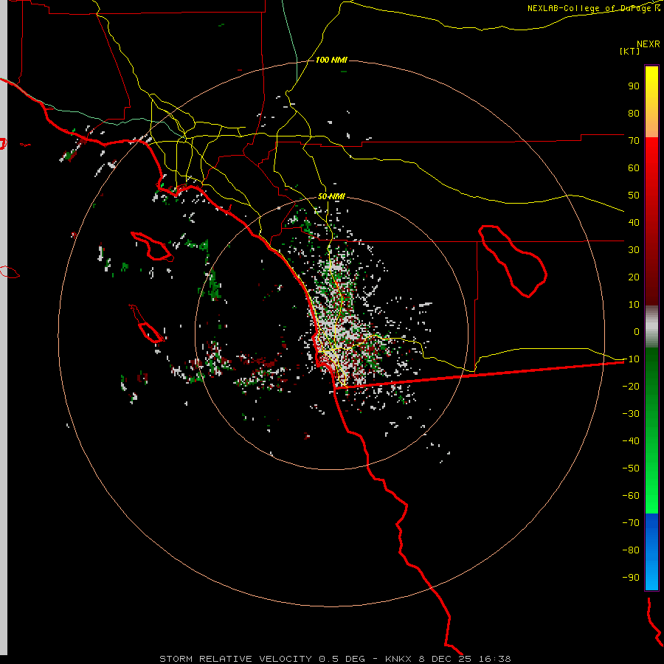Image resolution: width=664 pixels, height=664 pixels.
Task: Click the -20 value on velocity scale
Action: pyautogui.click(x=631, y=386)
